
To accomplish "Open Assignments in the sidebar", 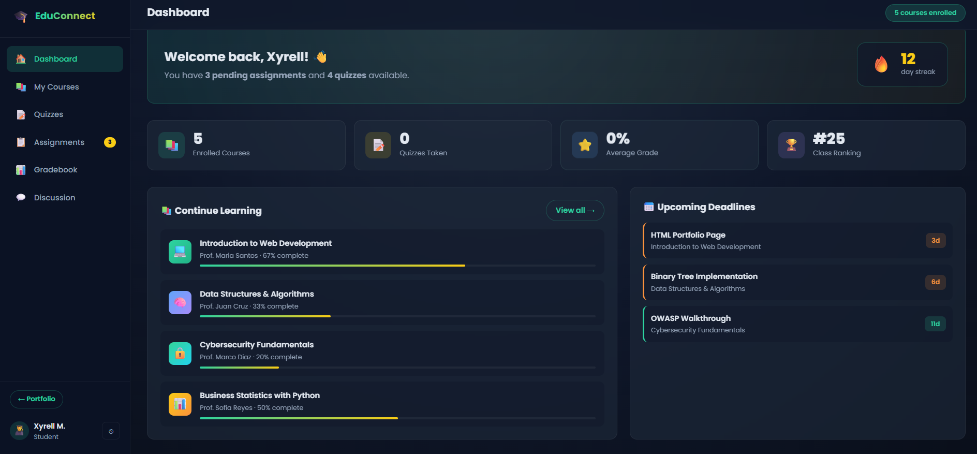I will tap(65, 142).
